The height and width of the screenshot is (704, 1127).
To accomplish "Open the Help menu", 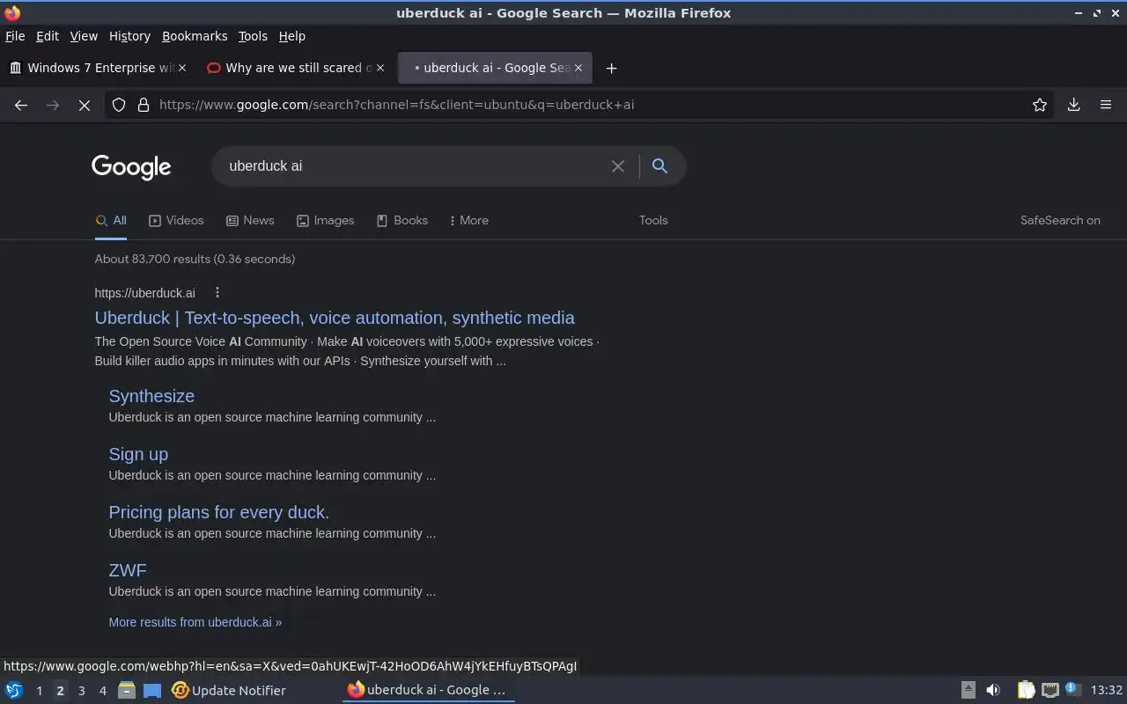I will [x=291, y=36].
